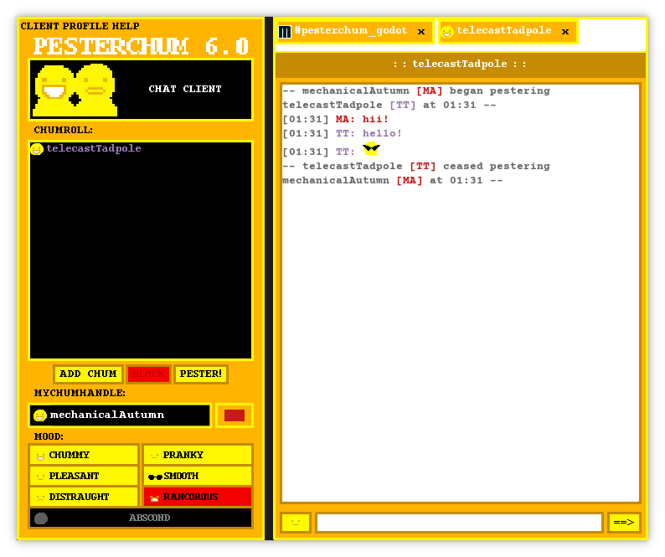Open the PROFILE menu
Image resolution: width=665 pixels, height=557 pixels.
(x=85, y=26)
